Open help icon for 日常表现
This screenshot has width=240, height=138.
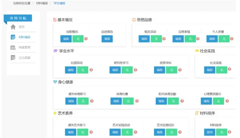click(x=198, y=39)
